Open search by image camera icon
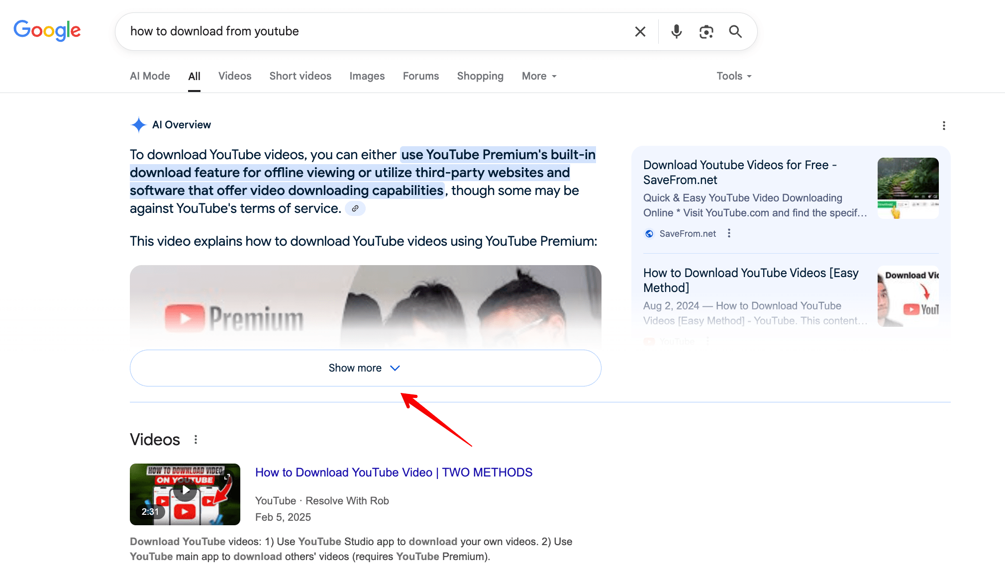Image resolution: width=1005 pixels, height=570 pixels. [706, 32]
